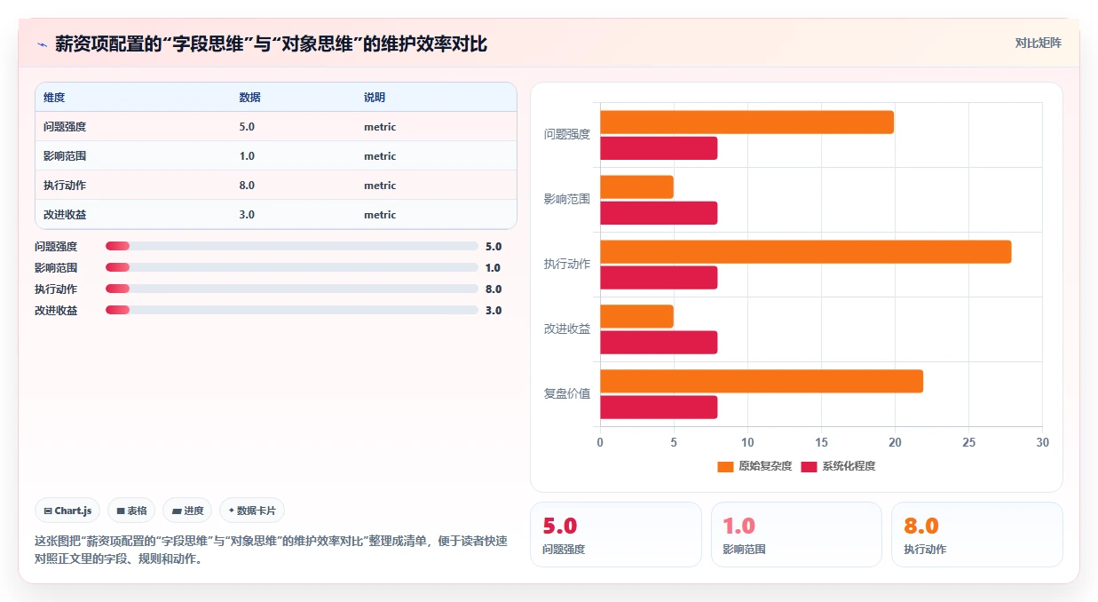Click the 影响范围 progress bar
This screenshot has height=602, width=1098.
pyautogui.click(x=291, y=267)
